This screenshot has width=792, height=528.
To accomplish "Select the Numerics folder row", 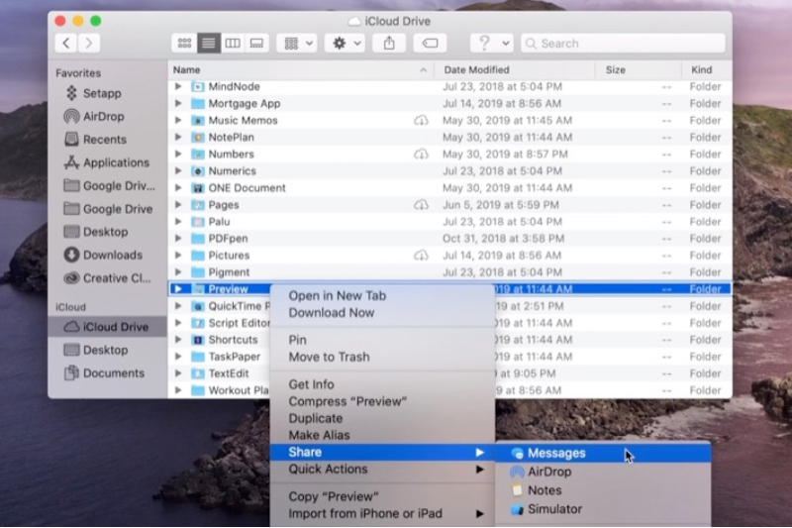I will [x=449, y=170].
